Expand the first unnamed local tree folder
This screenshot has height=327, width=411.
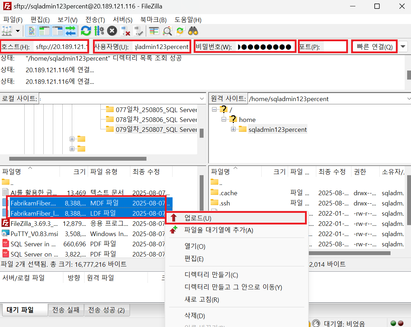[x=72, y=139]
